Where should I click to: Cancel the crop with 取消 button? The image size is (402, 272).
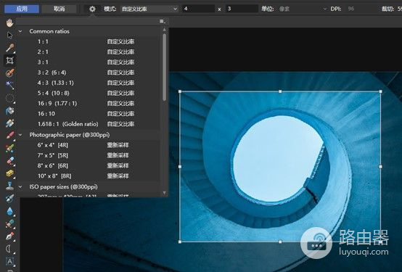coord(59,9)
